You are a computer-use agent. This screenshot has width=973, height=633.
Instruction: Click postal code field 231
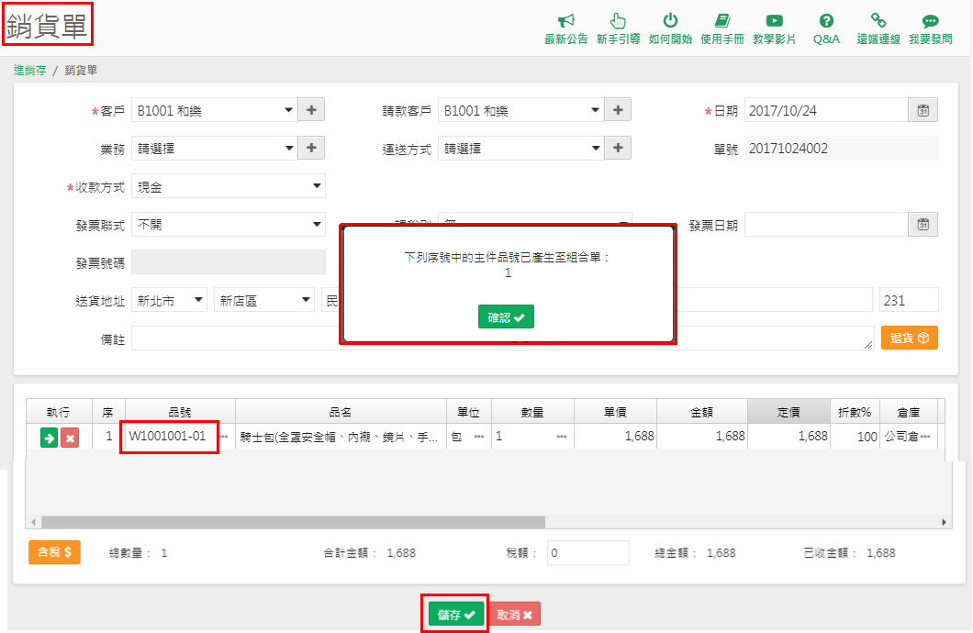(909, 300)
